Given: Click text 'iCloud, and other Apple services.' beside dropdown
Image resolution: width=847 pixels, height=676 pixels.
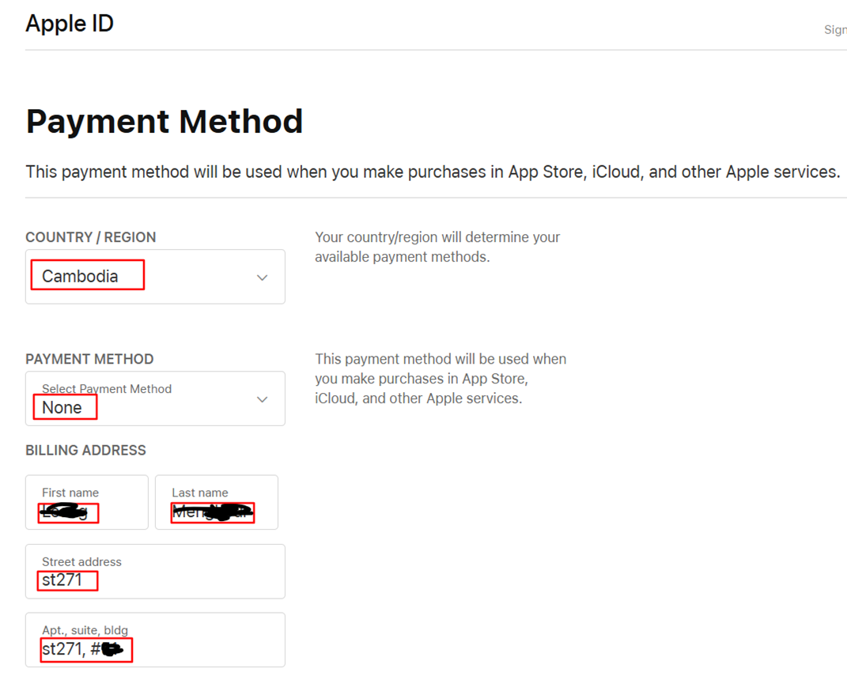Looking at the screenshot, I should pyautogui.click(x=418, y=398).
